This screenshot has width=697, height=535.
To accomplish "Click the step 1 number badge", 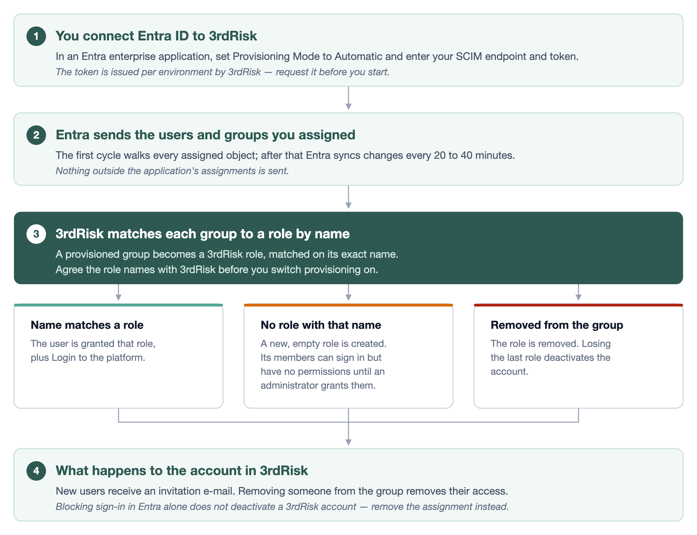I will tap(36, 36).
